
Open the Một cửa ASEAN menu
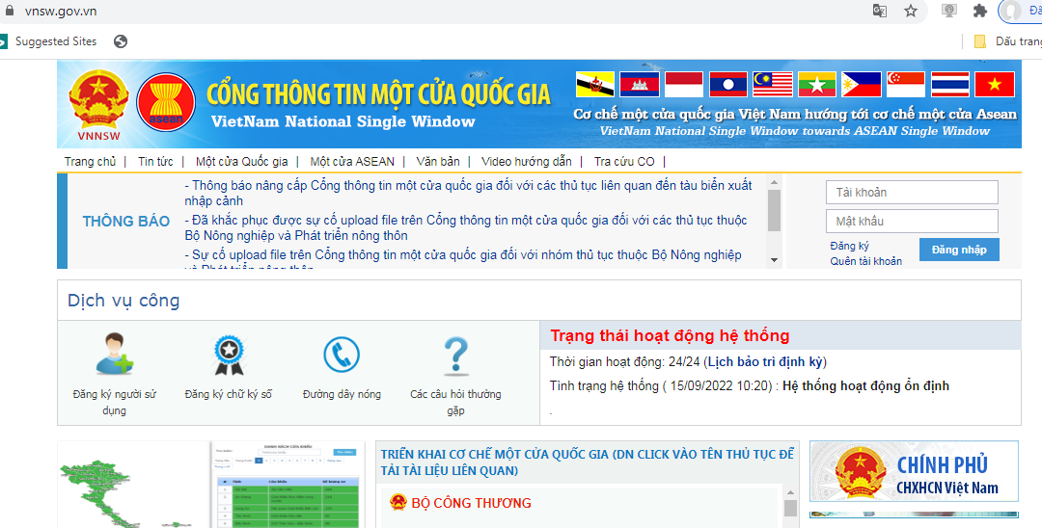coord(352,161)
